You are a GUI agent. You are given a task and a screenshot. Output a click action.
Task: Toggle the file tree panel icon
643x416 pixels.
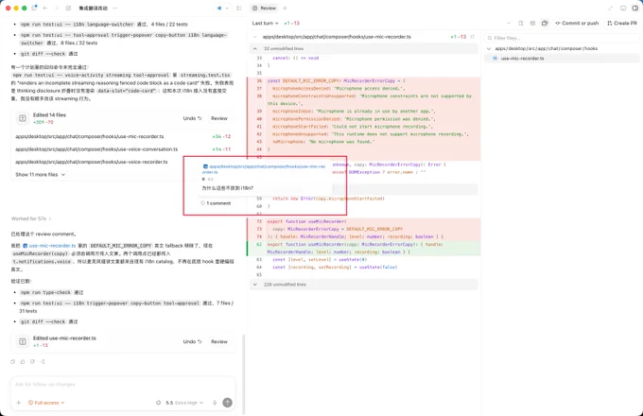[x=545, y=23]
